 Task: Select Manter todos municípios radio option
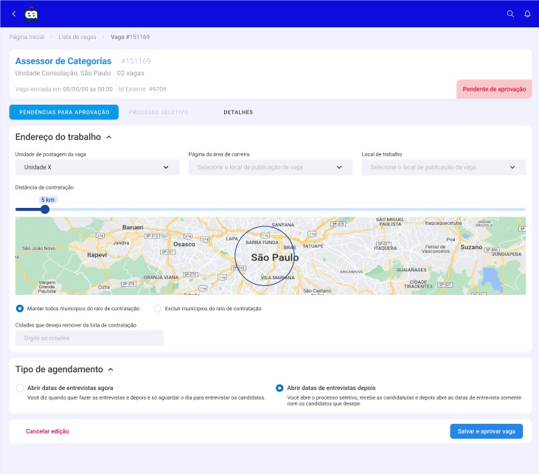pos(20,308)
